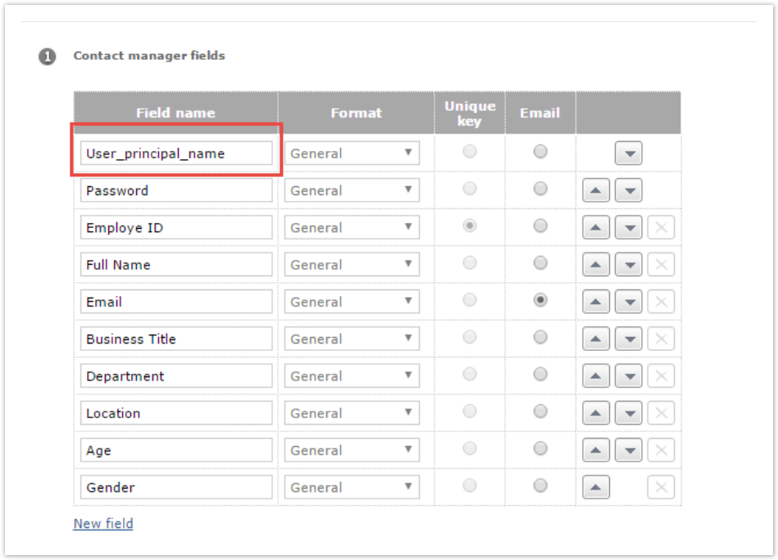Click the New field link
Viewport: 778px width, 560px height.
coord(103,524)
